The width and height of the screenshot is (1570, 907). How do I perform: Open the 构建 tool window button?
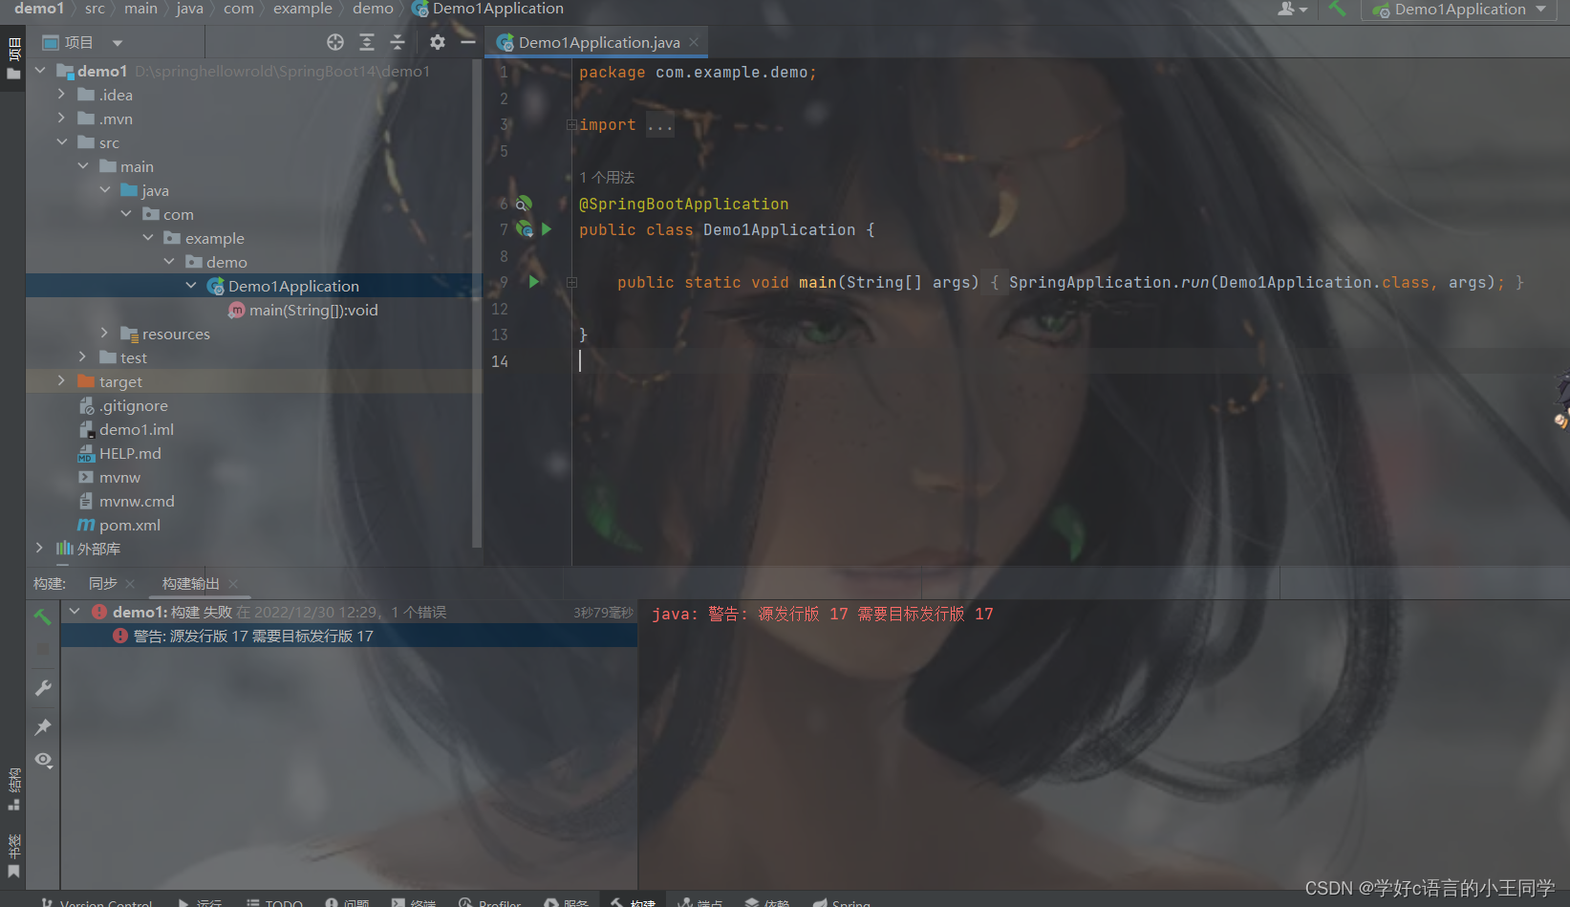pos(634,901)
